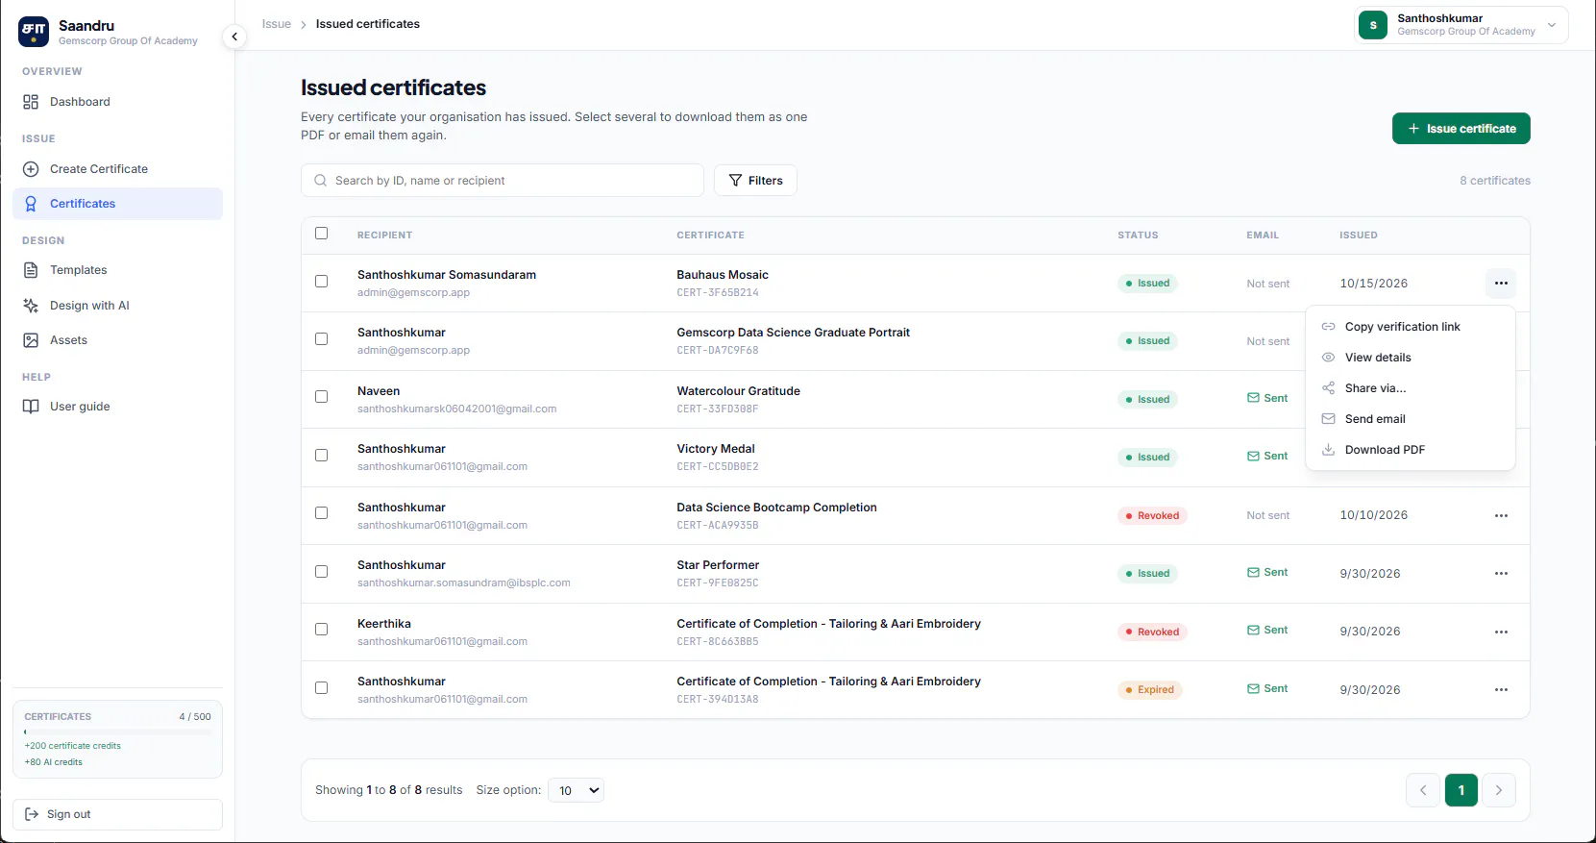1596x843 pixels.
Task: Click the Saandru logo icon
Action: click(34, 32)
